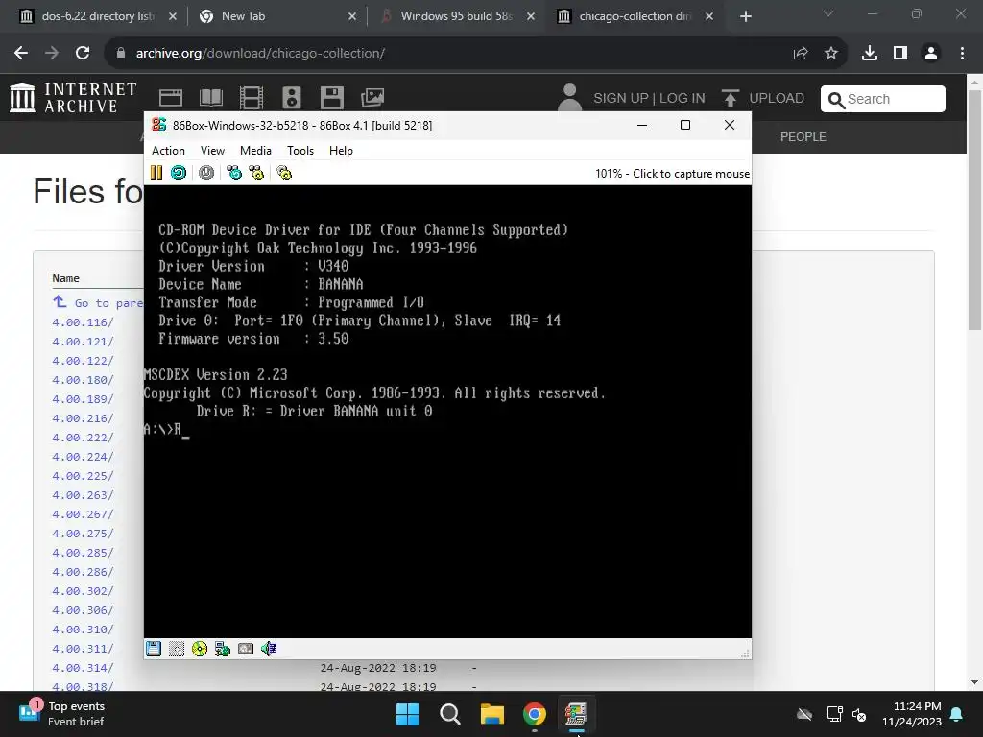
Task: Click the browser page vertical scrollbar
Action: [975, 210]
